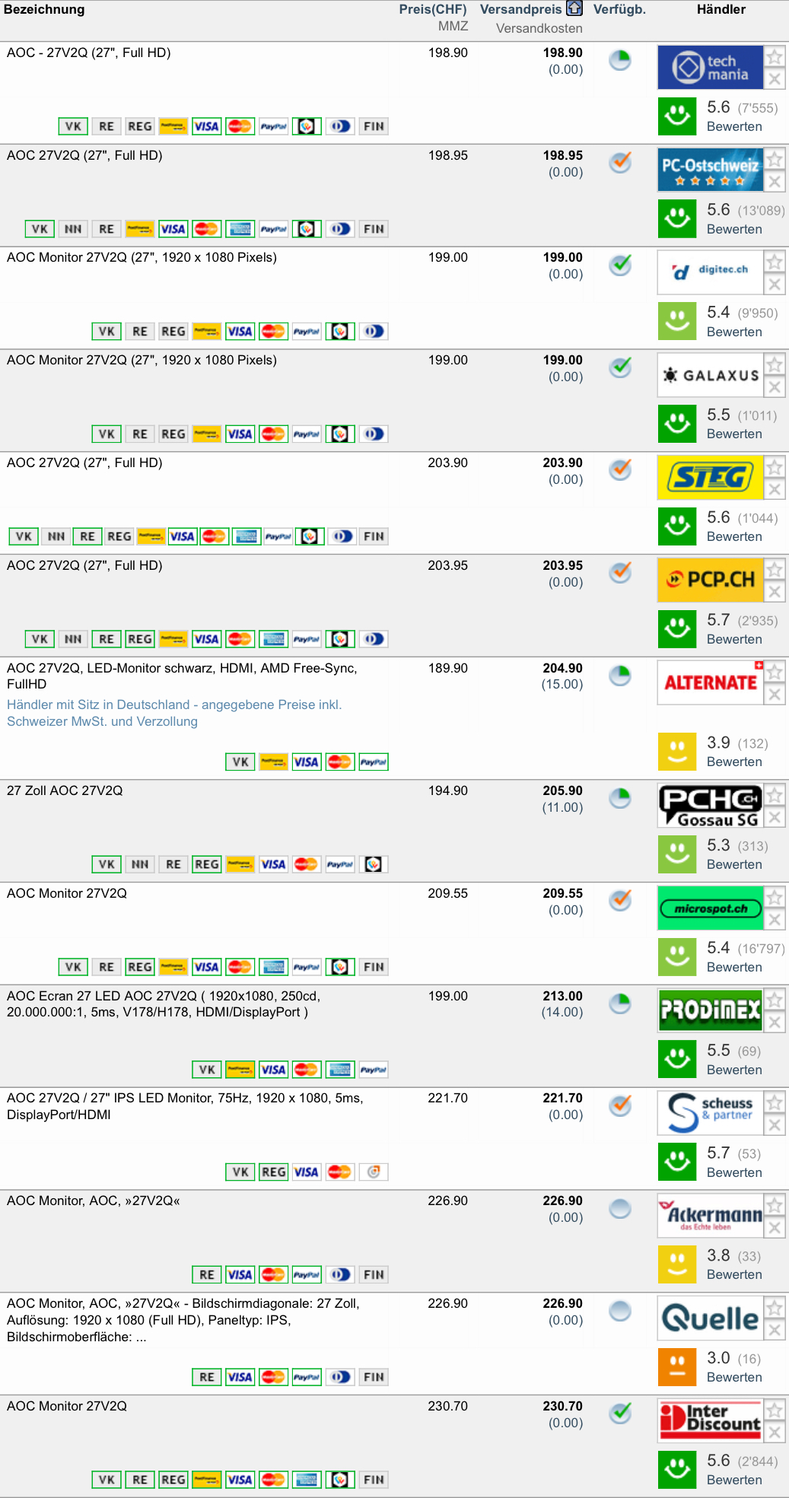Toggle the favorite star for microspot.ch
This screenshot has width=789, height=1498.
(775, 898)
